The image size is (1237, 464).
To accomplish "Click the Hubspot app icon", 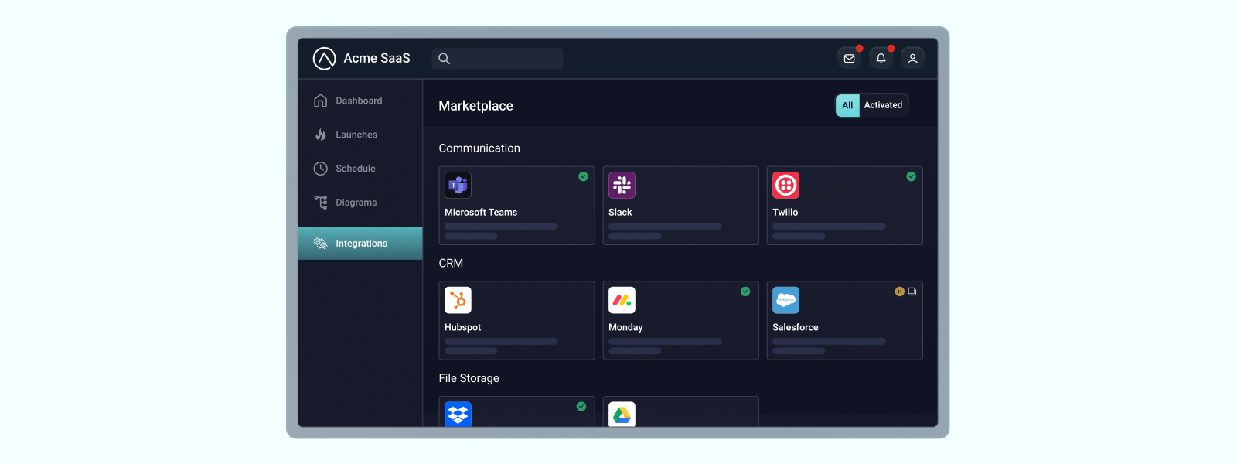I will point(458,300).
